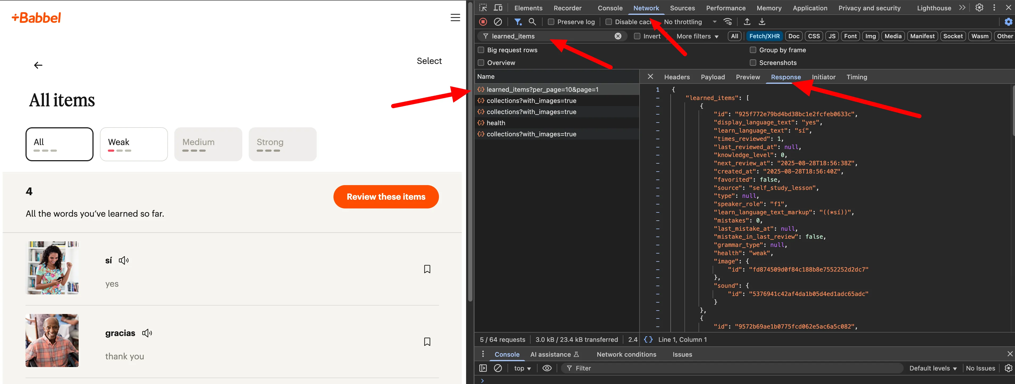Screen dimensions: 1015x384
Task: Check the Invert filter checkbox
Action: coord(637,36)
